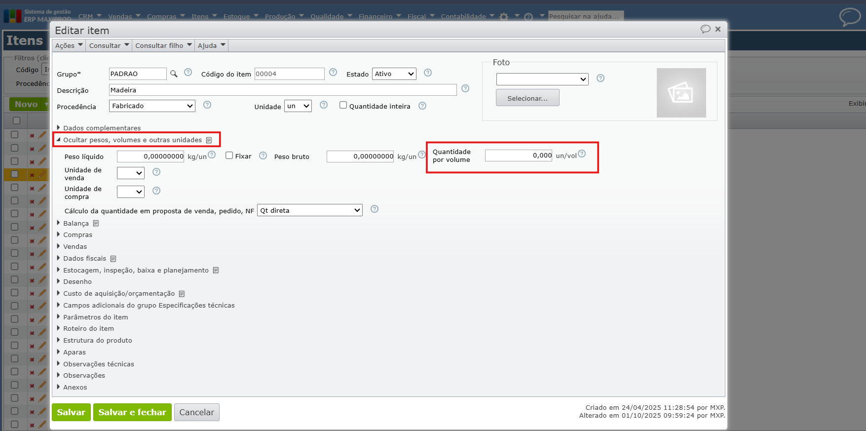Open help icon next to Peso bruto kg/un
866x431 pixels.
pyautogui.click(x=422, y=155)
